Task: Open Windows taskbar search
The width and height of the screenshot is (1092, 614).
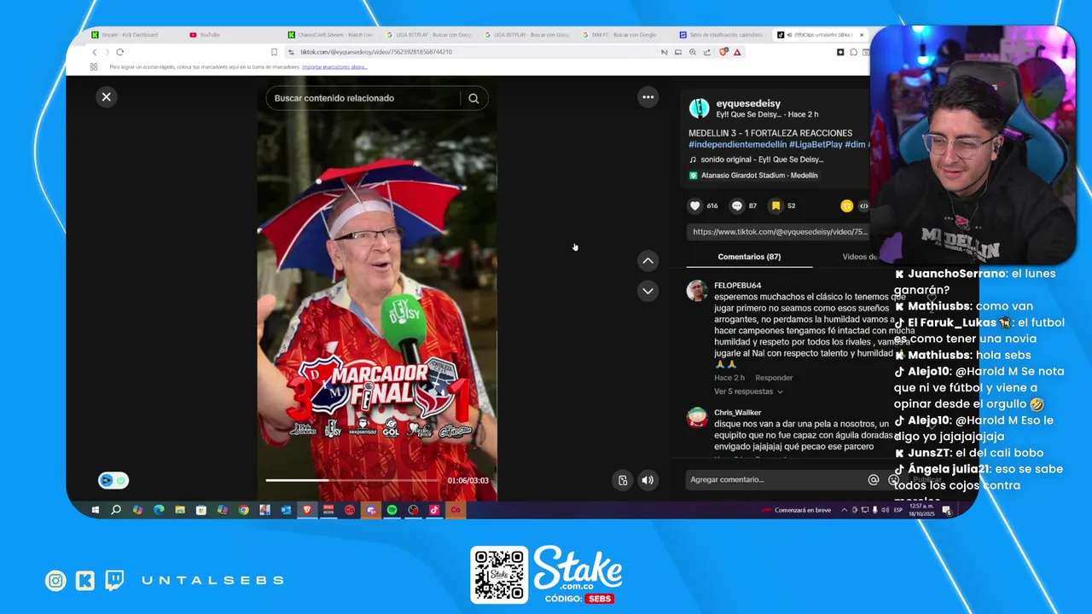Action: click(116, 510)
